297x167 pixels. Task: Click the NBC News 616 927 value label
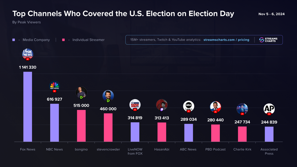tap(54, 99)
